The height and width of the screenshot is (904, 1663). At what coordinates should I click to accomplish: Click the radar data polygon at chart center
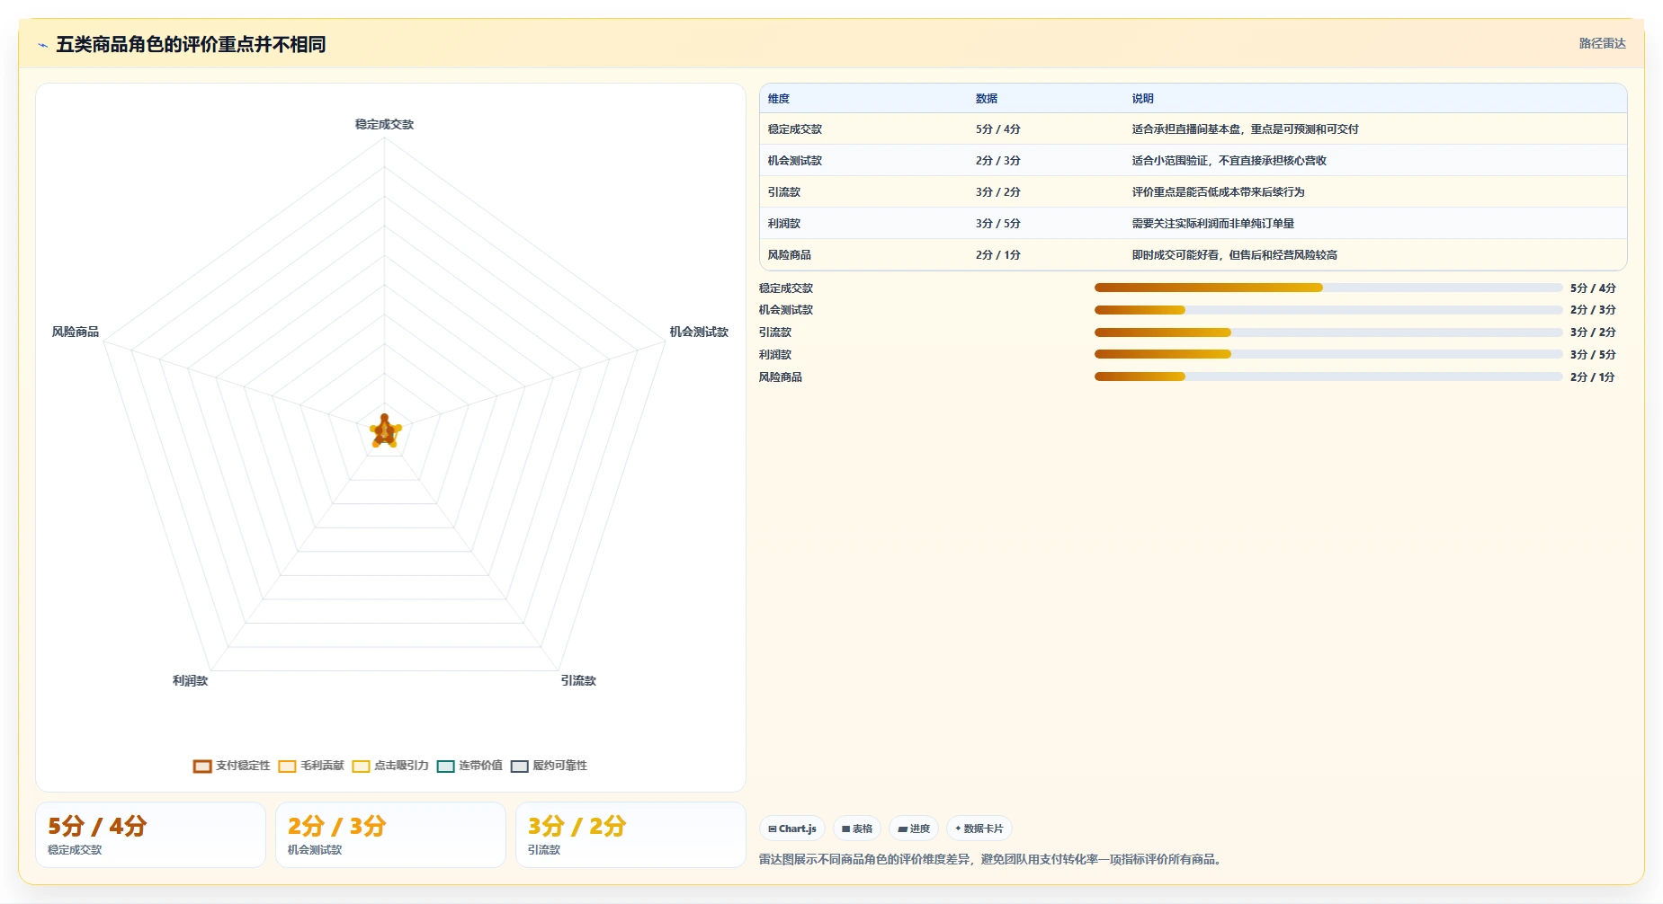(x=385, y=432)
